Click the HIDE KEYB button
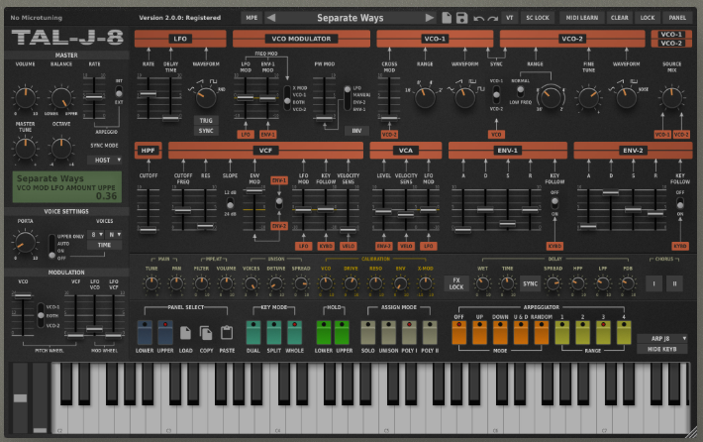 click(662, 349)
